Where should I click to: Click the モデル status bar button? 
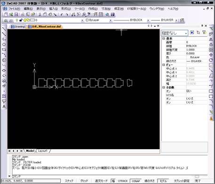pos(163,181)
